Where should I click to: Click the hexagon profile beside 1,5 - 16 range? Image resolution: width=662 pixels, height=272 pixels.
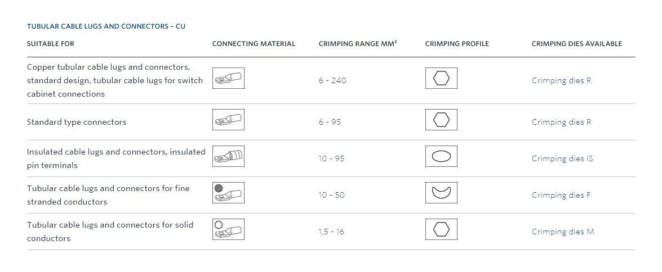441,229
